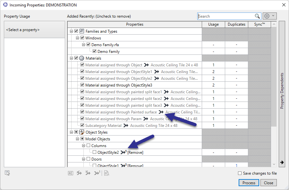Uncheck the Windows checkbox
Viewport: 289px width, 190px height.
click(x=82, y=38)
